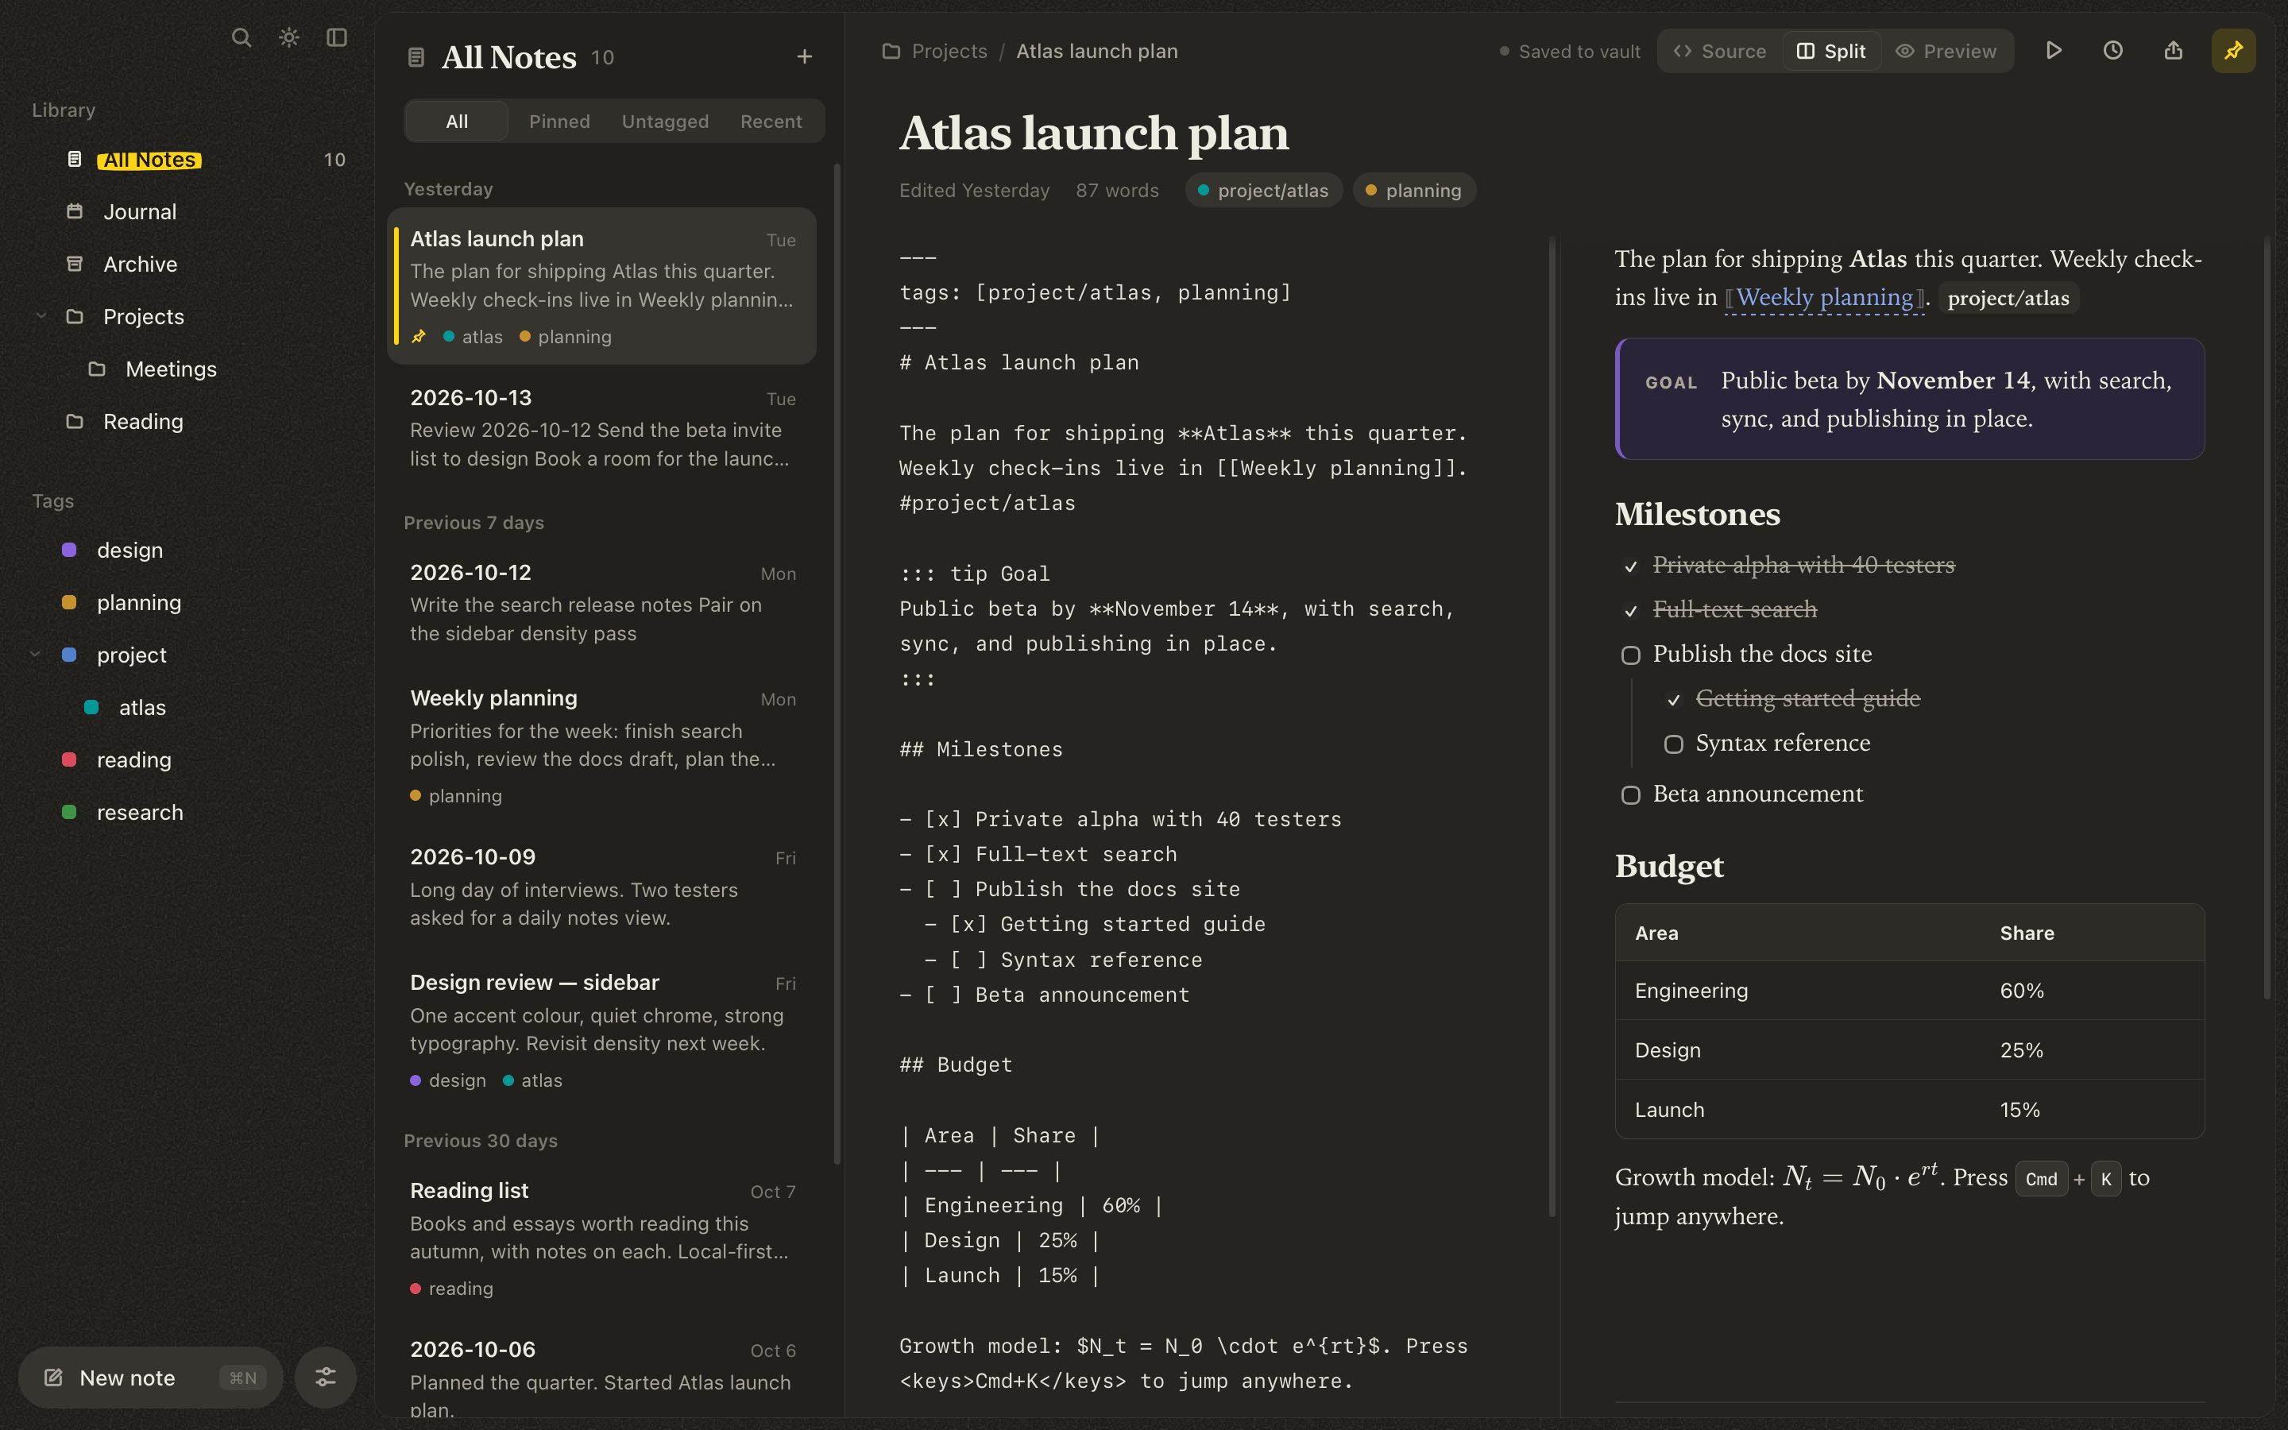2288x1430 pixels.
Task: Open the search icon in sidebar
Action: [241, 38]
